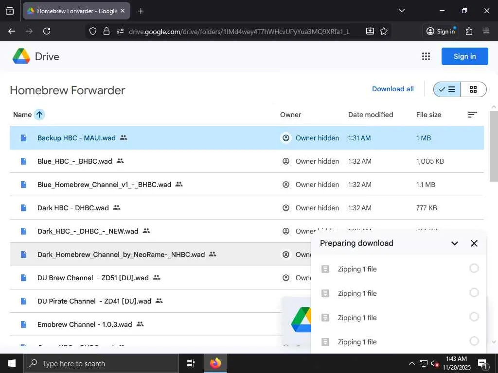Click the File size column header
Screen dimensions: 498x373
click(x=428, y=115)
